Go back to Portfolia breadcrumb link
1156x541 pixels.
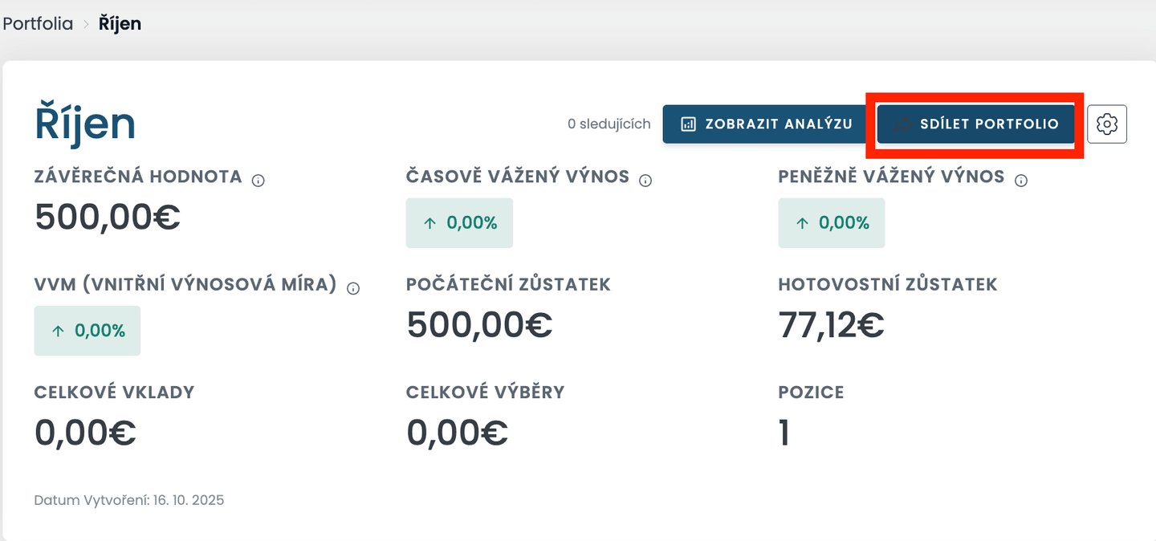tap(37, 23)
